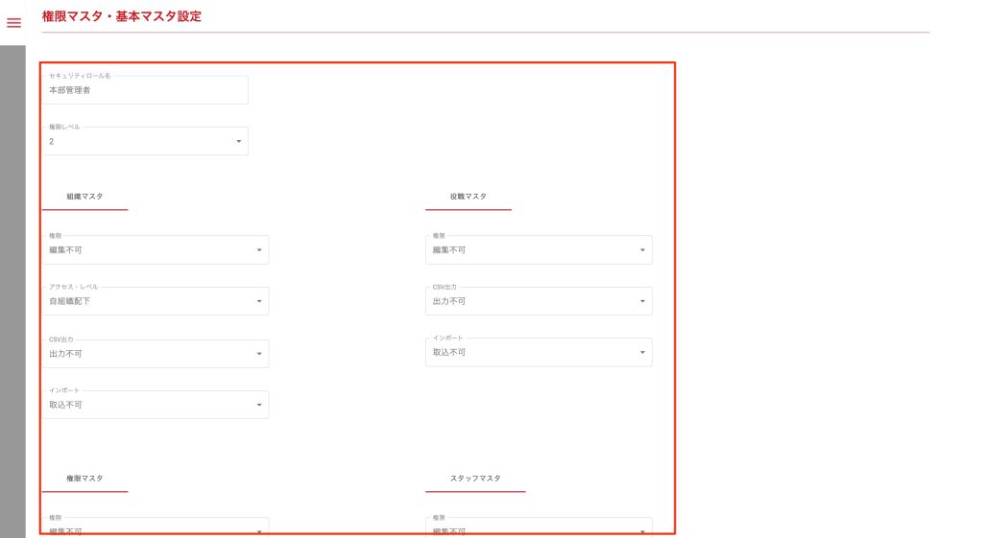This screenshot has width=983, height=538.
Task: Click arrow icon of 組織マスタ 権限 field
Action: click(259, 250)
